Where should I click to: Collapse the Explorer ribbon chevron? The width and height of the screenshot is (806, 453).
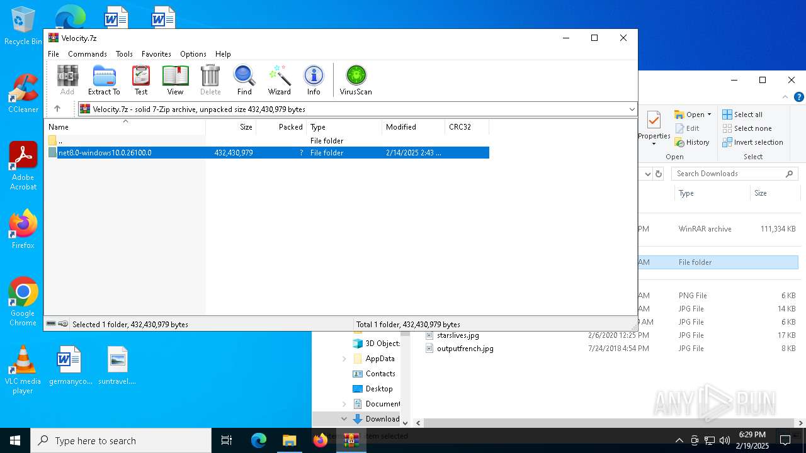785,97
